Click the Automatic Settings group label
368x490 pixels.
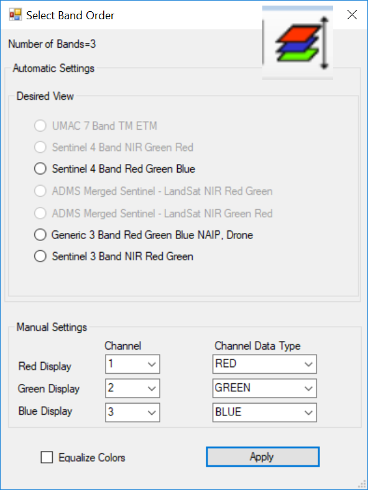point(53,68)
